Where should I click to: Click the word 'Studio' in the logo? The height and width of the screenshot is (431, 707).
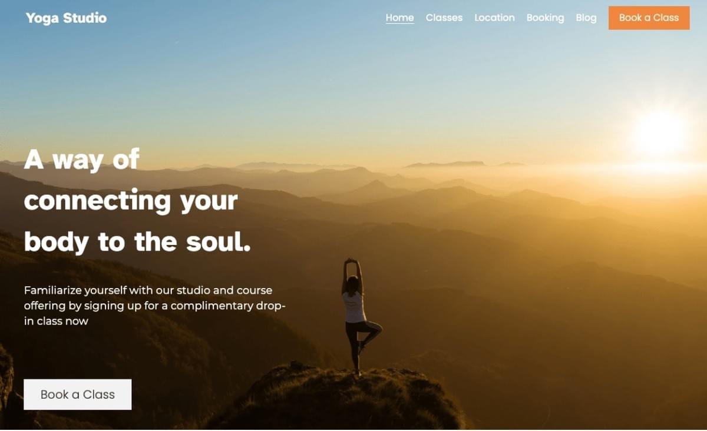(85, 18)
